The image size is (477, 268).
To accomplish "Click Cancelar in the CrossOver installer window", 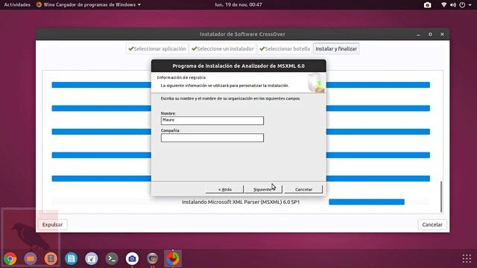I will pos(432,225).
